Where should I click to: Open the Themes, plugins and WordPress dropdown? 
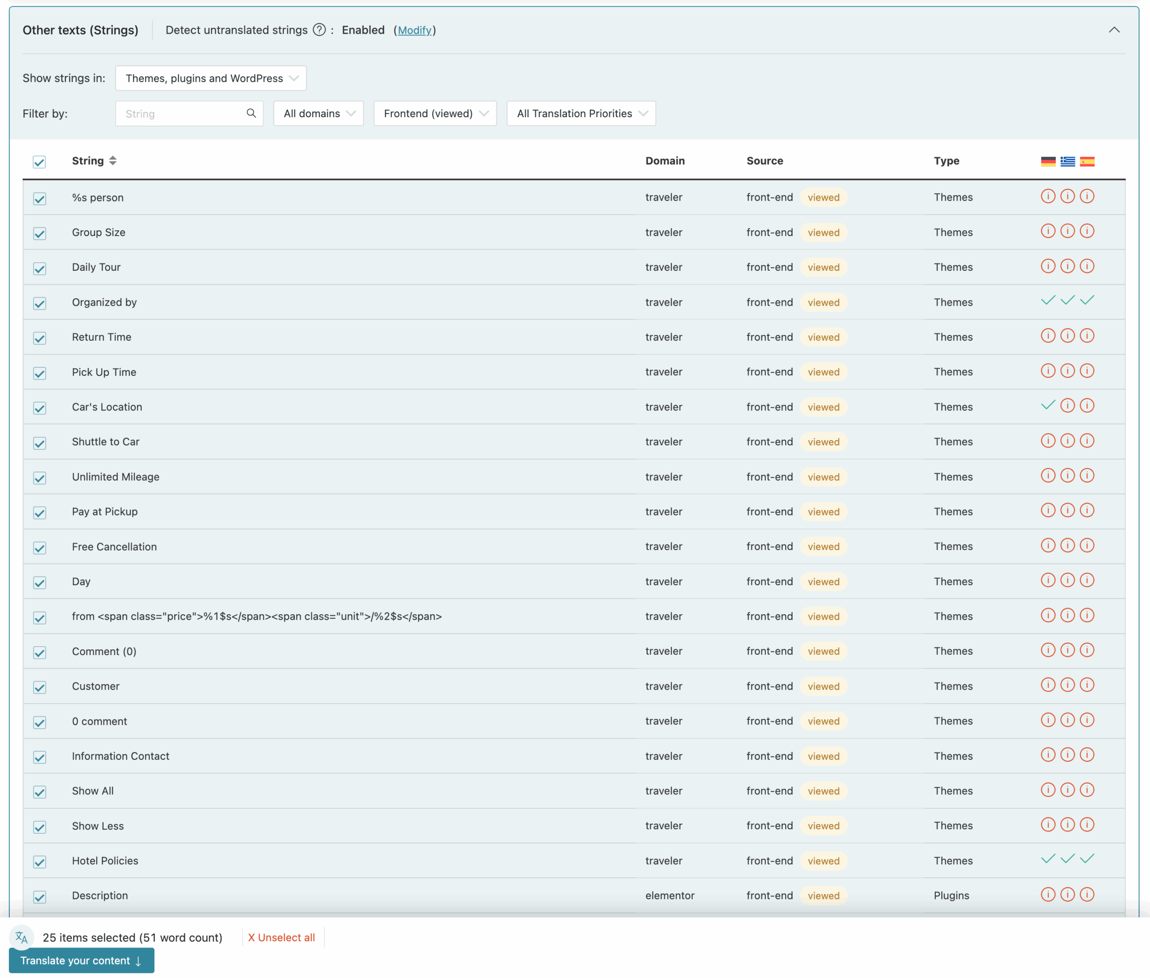[211, 78]
